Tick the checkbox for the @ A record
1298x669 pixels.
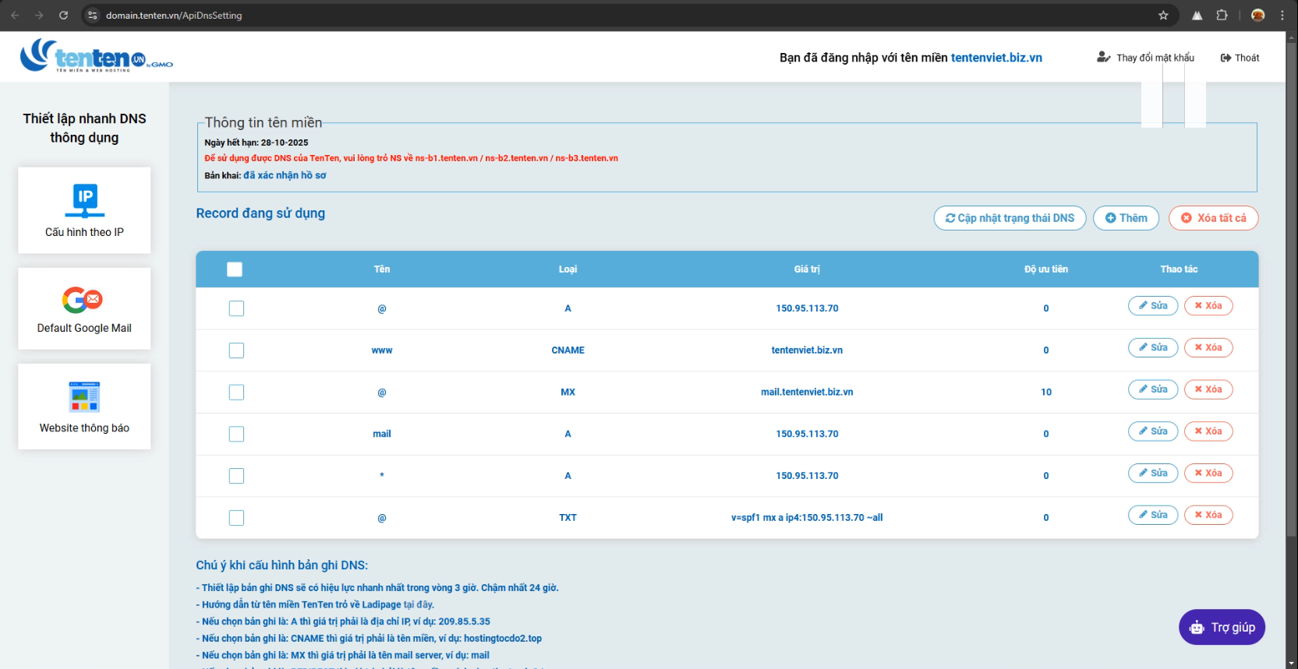click(x=236, y=308)
